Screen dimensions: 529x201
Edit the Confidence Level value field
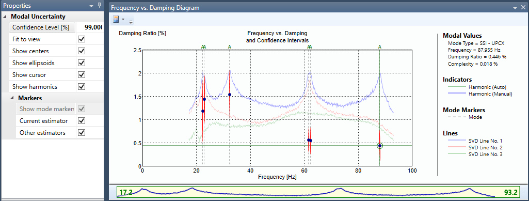pyautogui.click(x=90, y=27)
